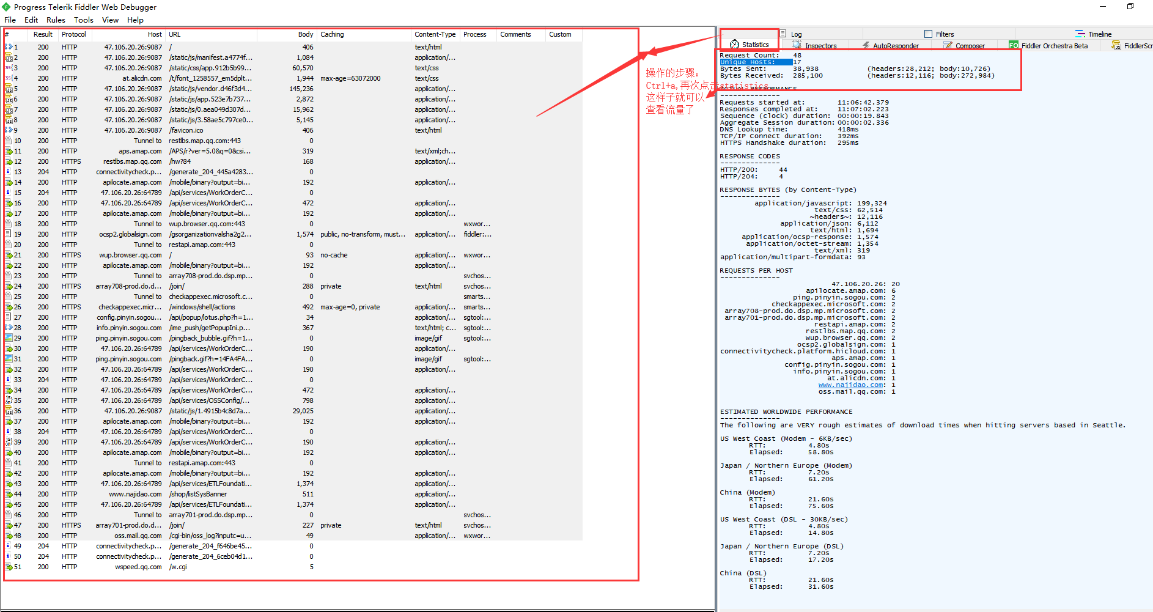Click the Fiddler app icon in title bar

pyautogui.click(x=7, y=7)
